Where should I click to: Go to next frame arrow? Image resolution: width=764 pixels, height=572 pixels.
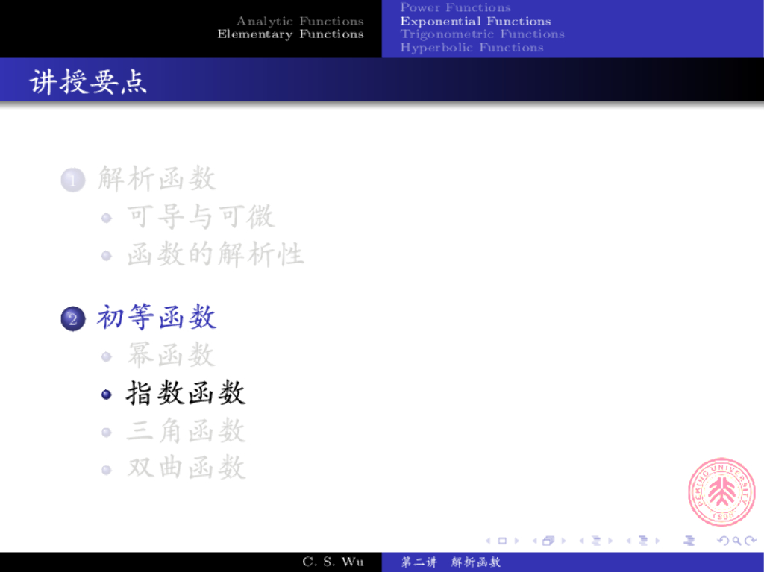(564, 541)
